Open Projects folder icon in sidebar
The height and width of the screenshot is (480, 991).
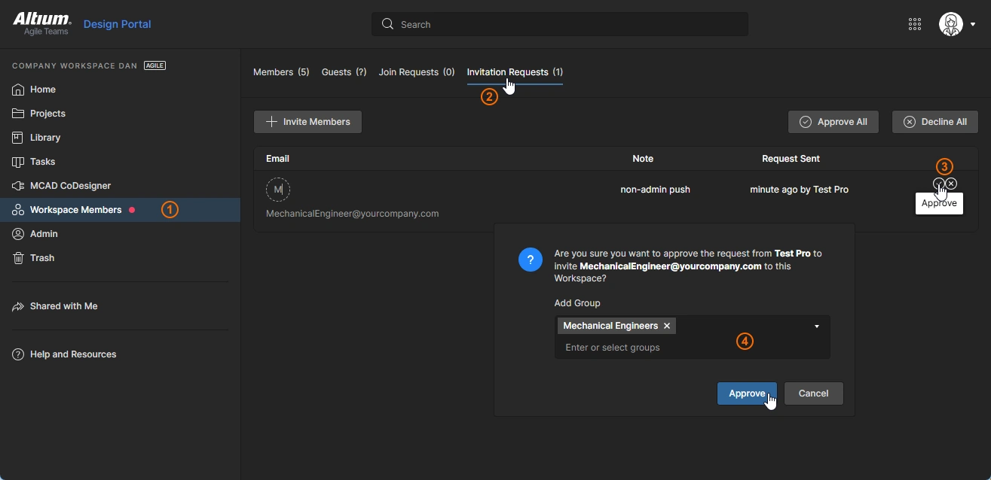18,114
